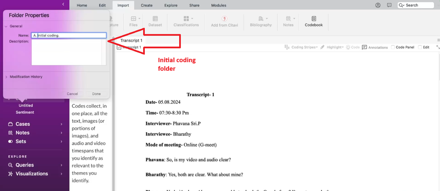440x191 pixels.
Task: Open the Classifications import icon
Action: 186,18
